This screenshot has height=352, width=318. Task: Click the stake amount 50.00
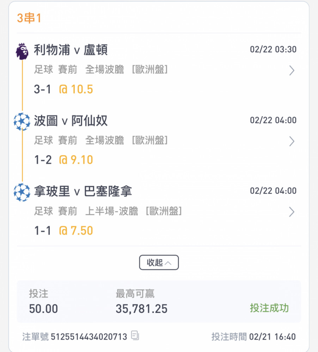43,309
